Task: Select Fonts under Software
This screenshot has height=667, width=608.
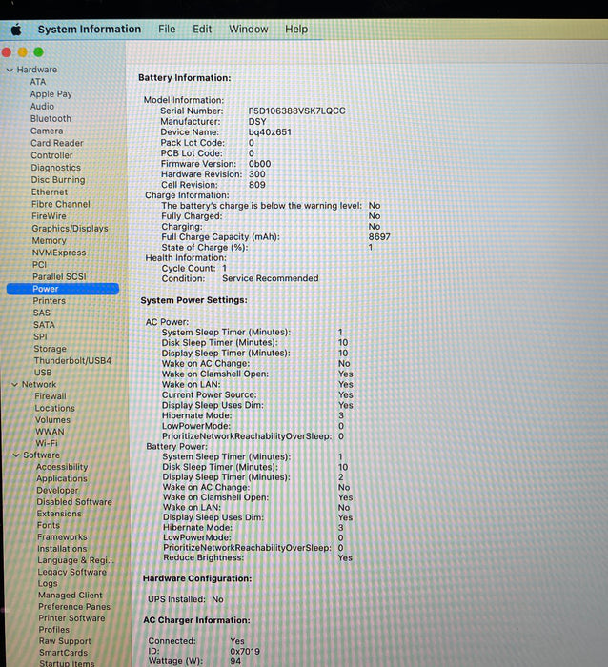Action: click(49, 526)
